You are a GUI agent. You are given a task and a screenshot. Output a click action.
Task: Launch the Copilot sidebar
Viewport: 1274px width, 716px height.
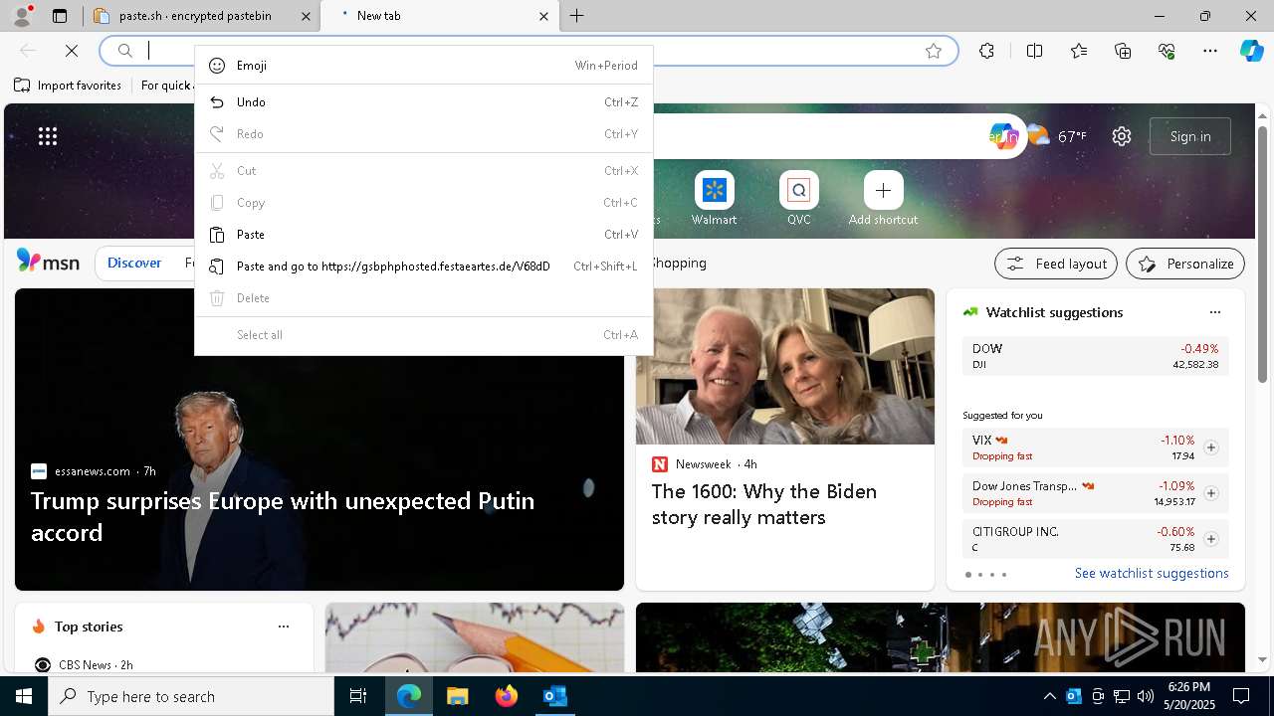(x=1251, y=51)
